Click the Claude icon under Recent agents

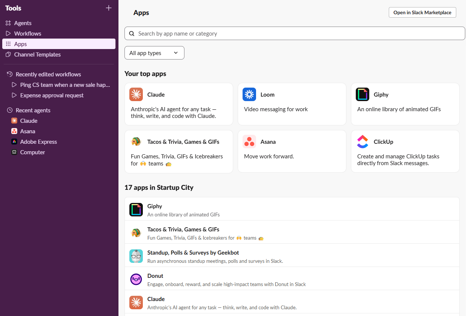14,121
